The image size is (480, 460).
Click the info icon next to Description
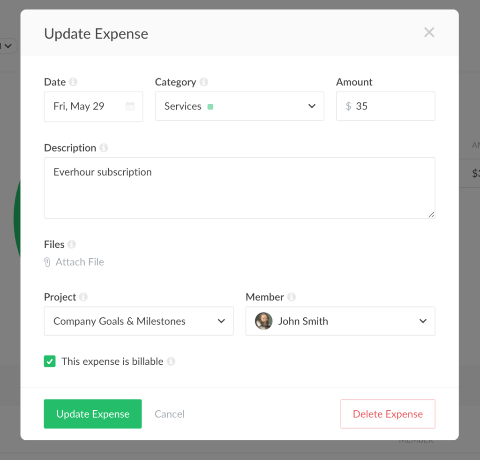[x=104, y=147]
